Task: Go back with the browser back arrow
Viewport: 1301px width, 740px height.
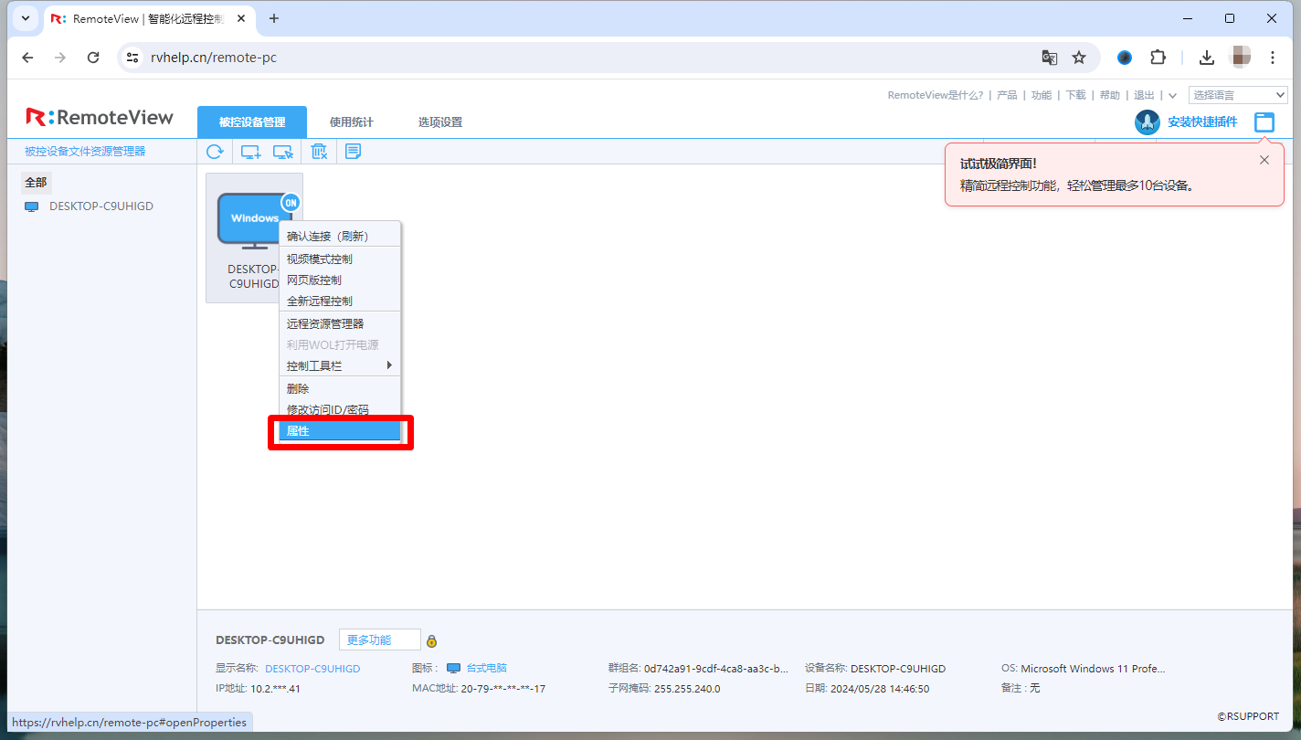Action: 27,58
